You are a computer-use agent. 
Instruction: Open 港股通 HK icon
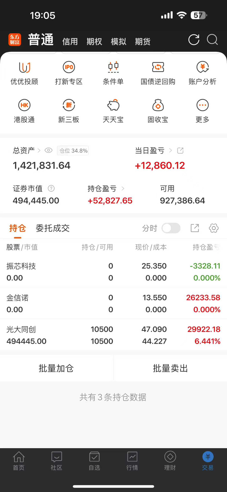click(24, 105)
